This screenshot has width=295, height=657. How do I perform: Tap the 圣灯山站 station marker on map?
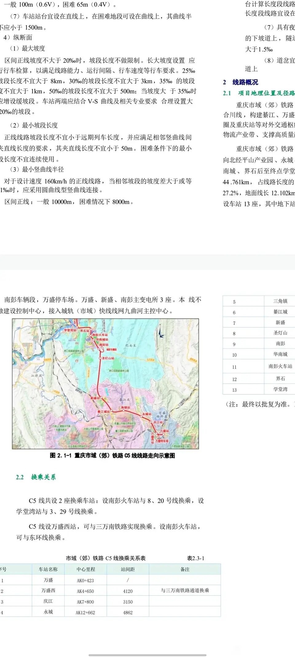100,358
